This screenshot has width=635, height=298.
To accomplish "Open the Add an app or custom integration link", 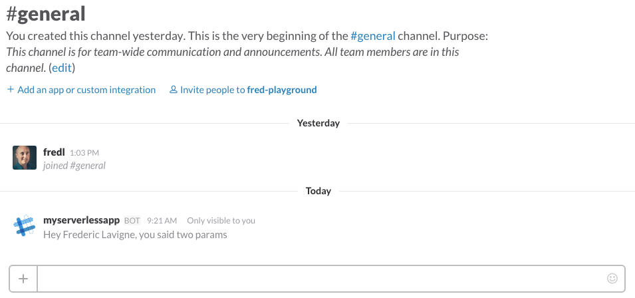I will pos(86,90).
